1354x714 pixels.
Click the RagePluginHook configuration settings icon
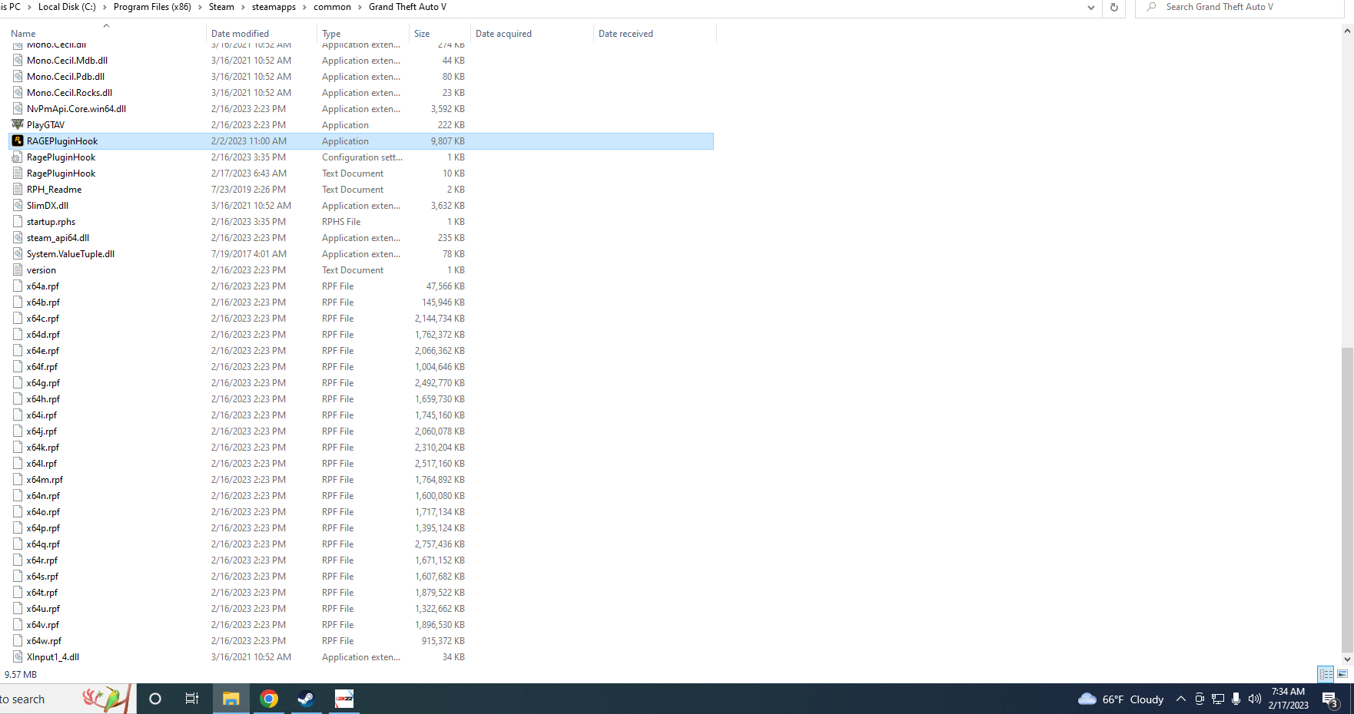[x=18, y=157]
